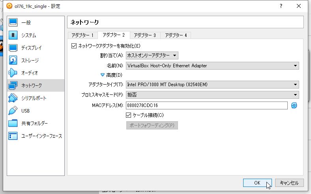Open the 一般 (General) settings icon
This screenshot has width=311, height=194.
[13, 22]
